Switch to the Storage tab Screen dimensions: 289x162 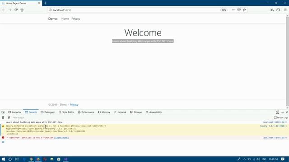tap(136, 112)
